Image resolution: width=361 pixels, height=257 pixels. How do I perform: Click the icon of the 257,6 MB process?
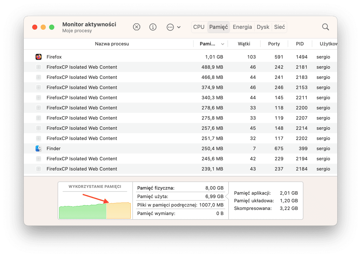38,128
